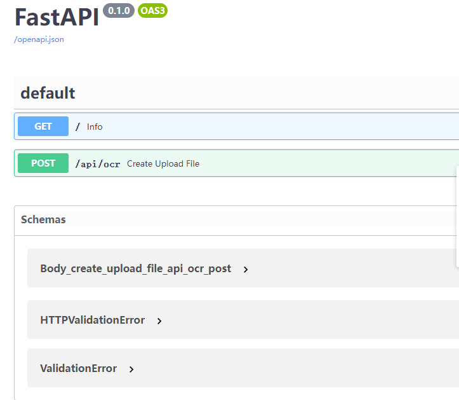Click the HTTPValidationError schema name
The image size is (459, 400).
93,320
